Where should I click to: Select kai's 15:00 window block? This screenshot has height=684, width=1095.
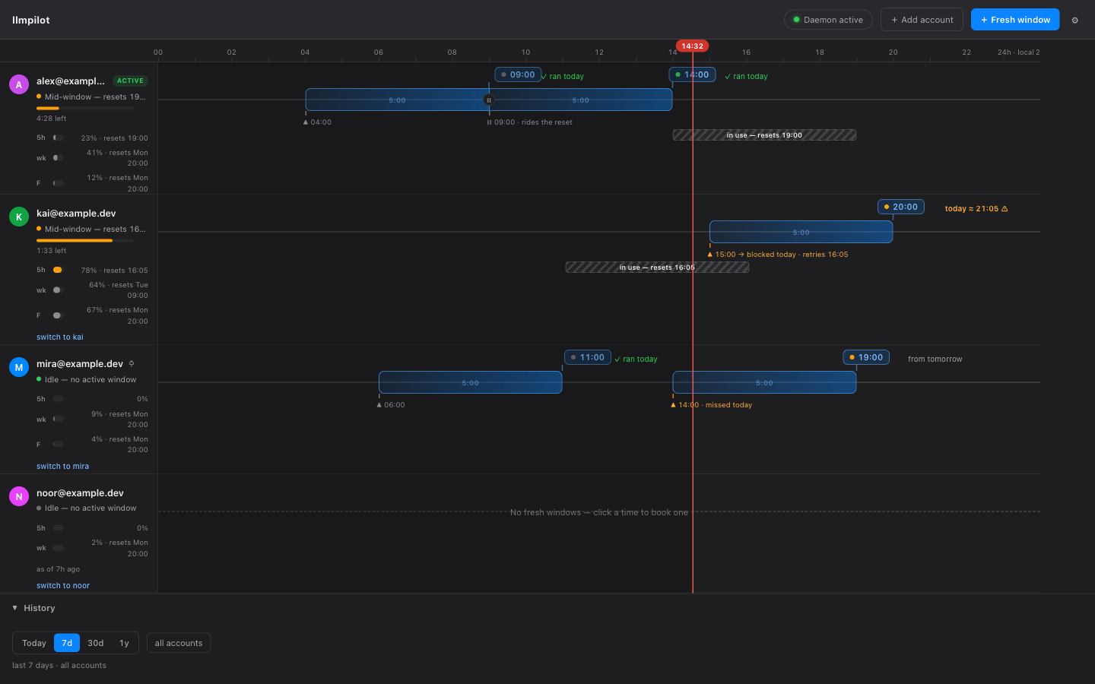point(801,232)
